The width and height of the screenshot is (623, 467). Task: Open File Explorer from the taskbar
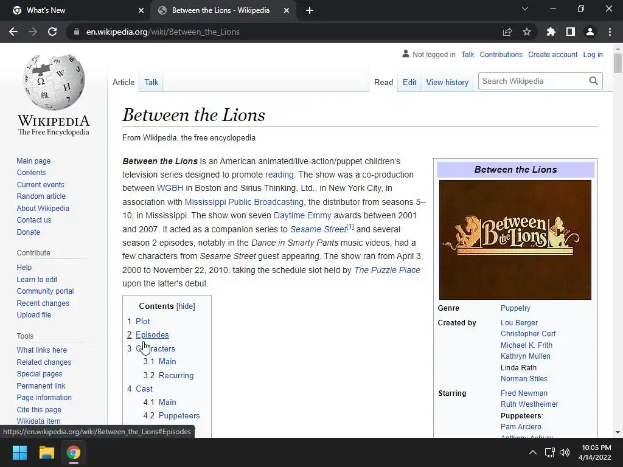coord(46,452)
